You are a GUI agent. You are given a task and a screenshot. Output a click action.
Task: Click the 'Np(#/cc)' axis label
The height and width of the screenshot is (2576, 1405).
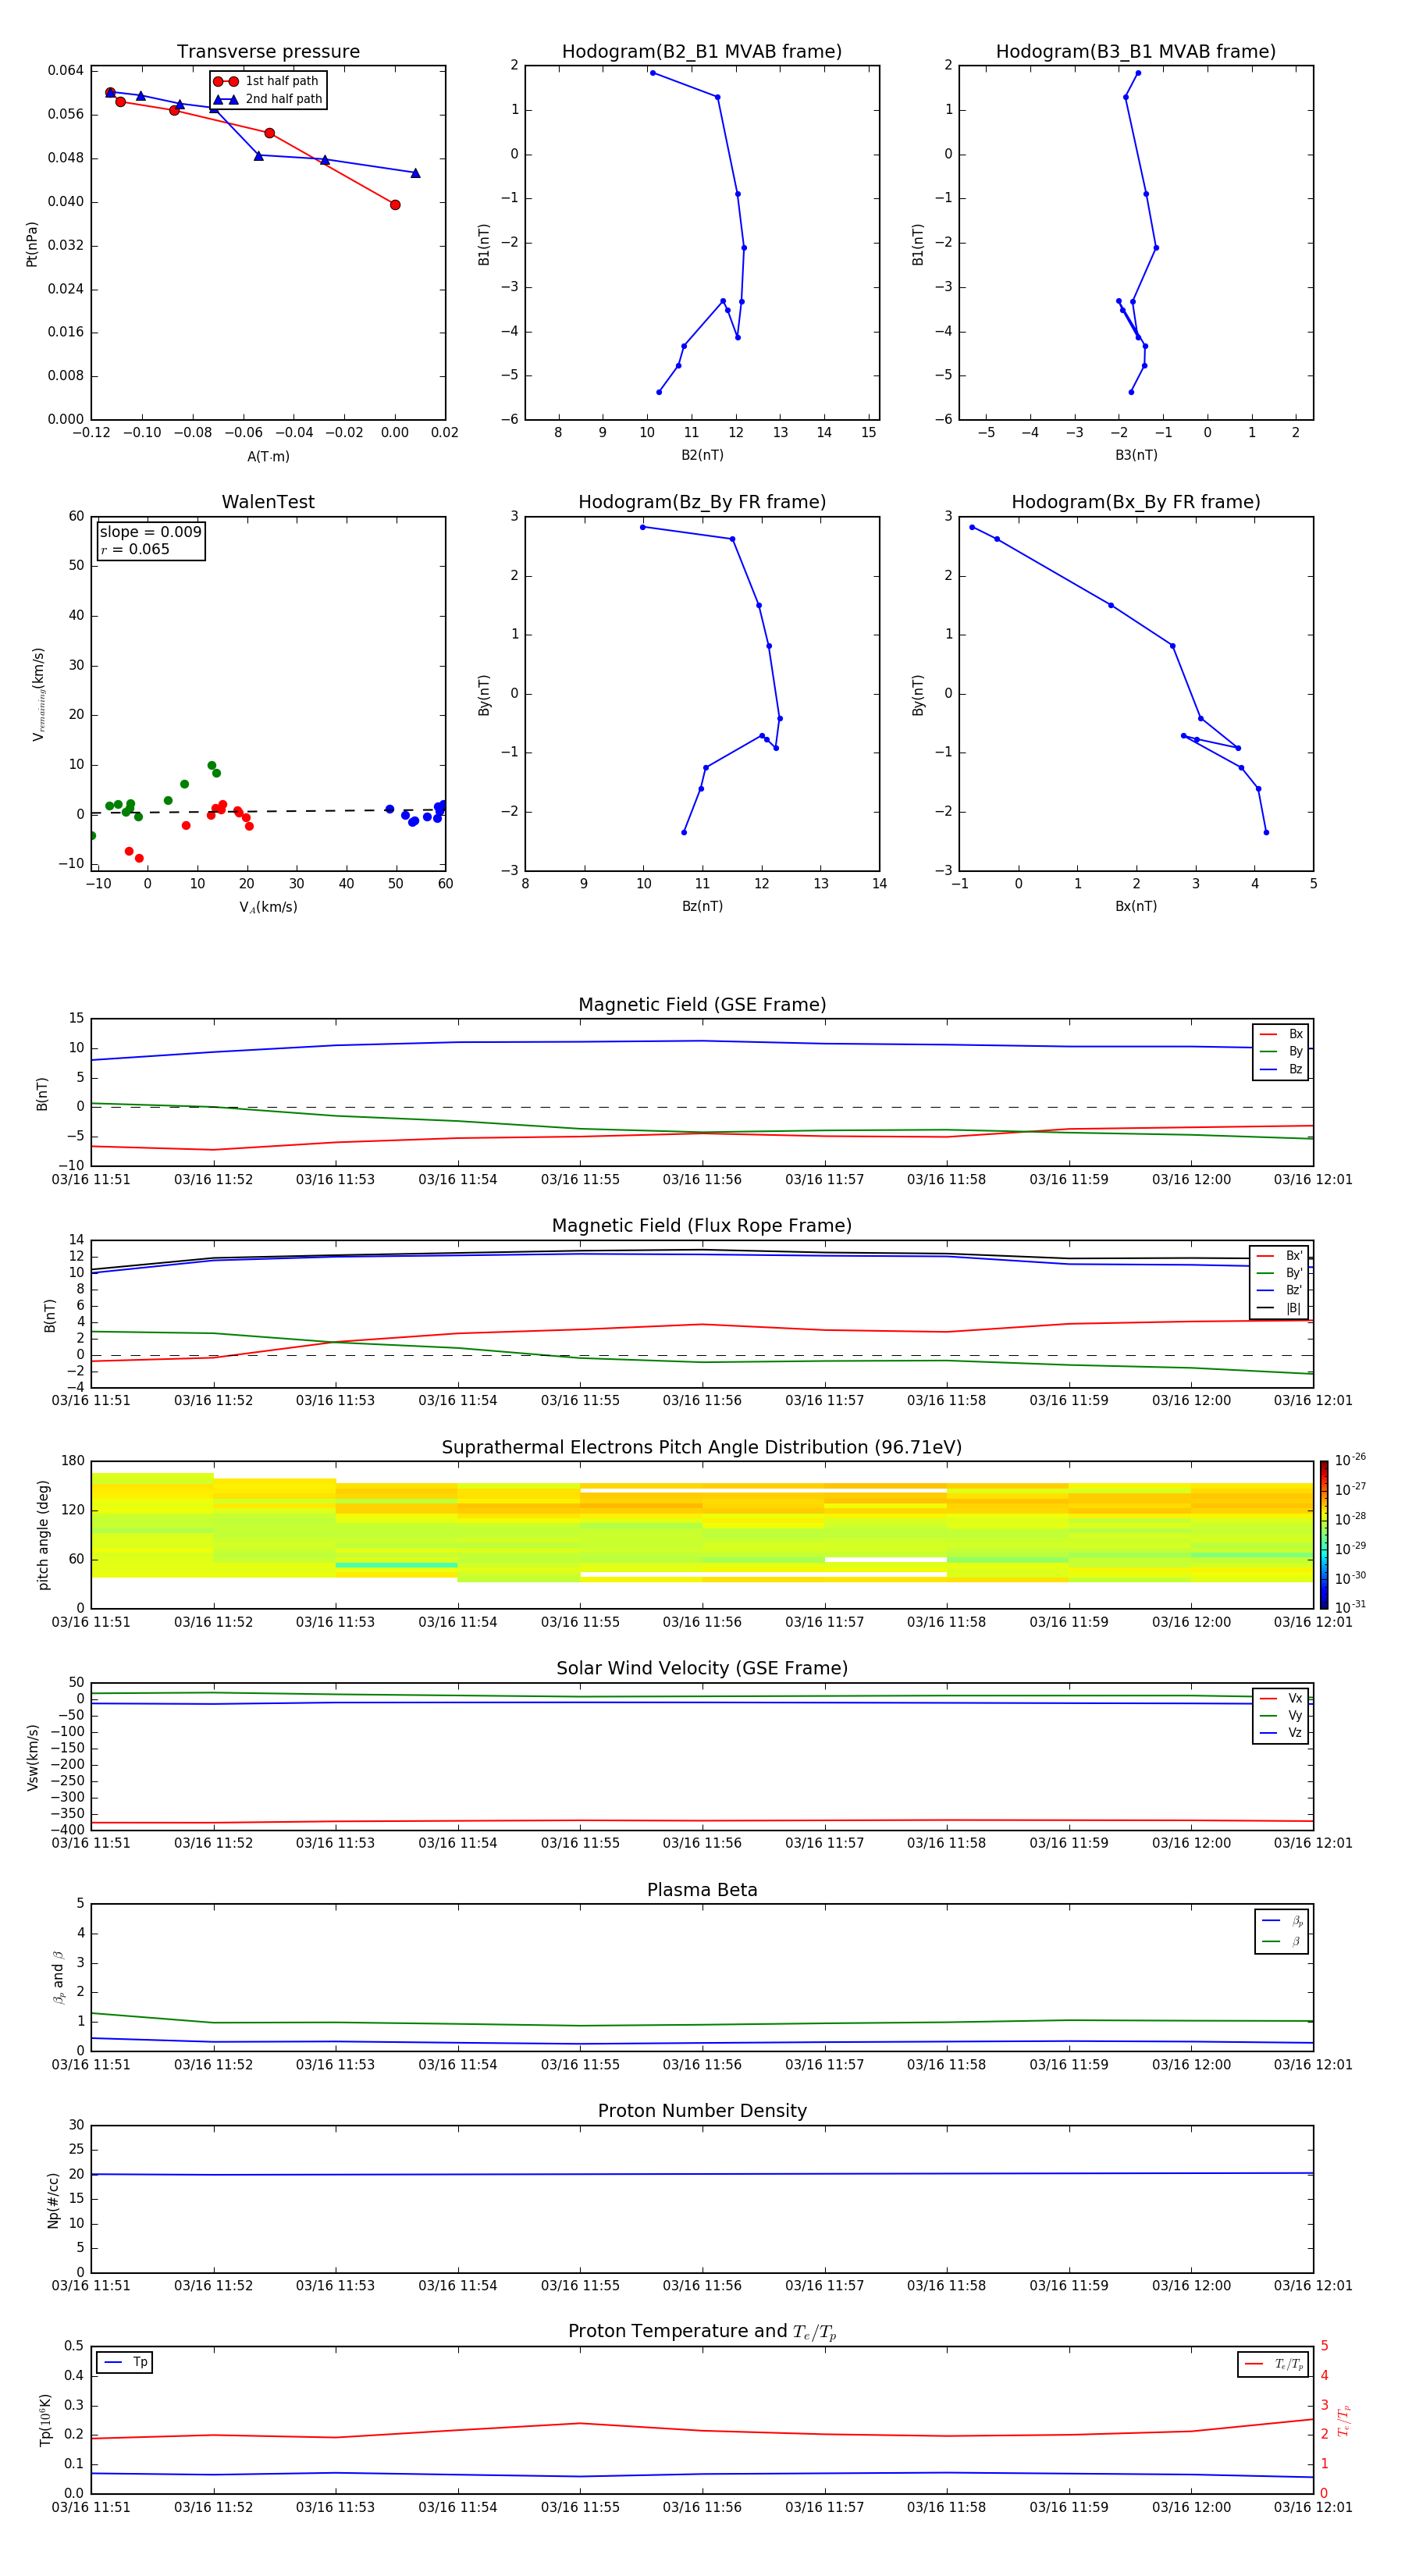coord(53,2199)
